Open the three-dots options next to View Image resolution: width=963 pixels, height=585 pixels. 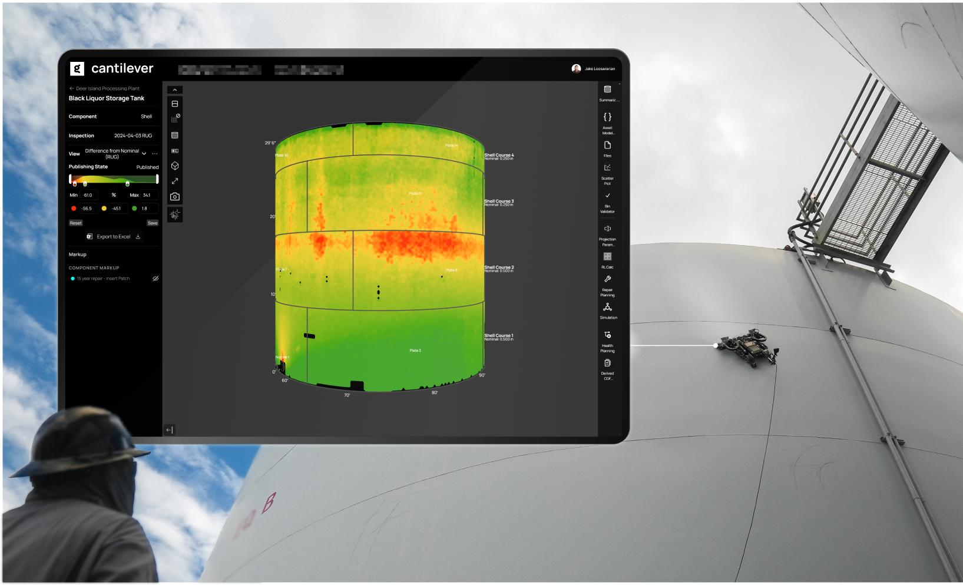point(155,154)
